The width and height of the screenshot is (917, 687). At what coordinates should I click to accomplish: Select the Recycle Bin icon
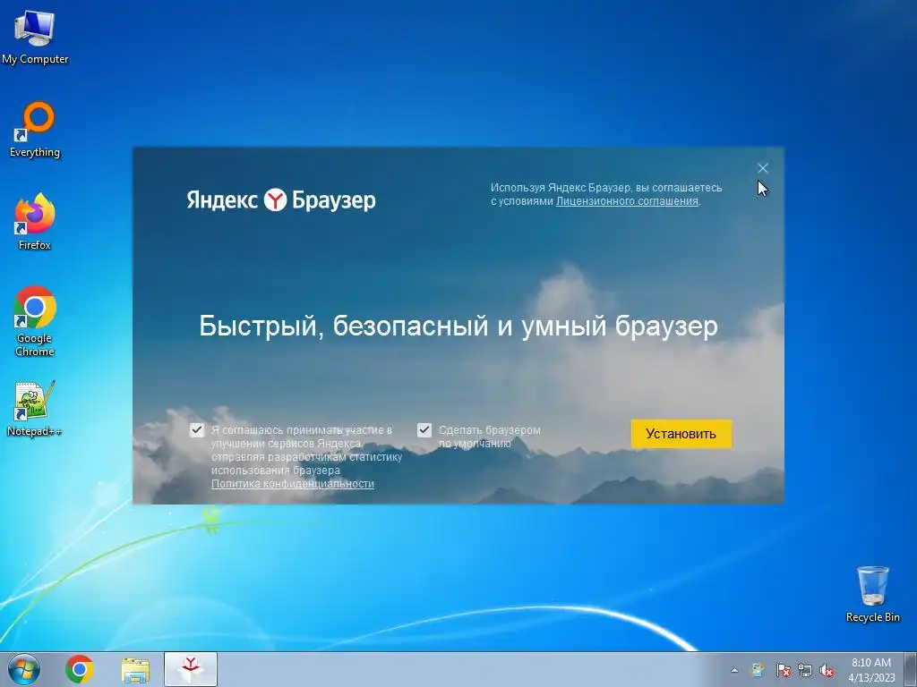coord(872,594)
